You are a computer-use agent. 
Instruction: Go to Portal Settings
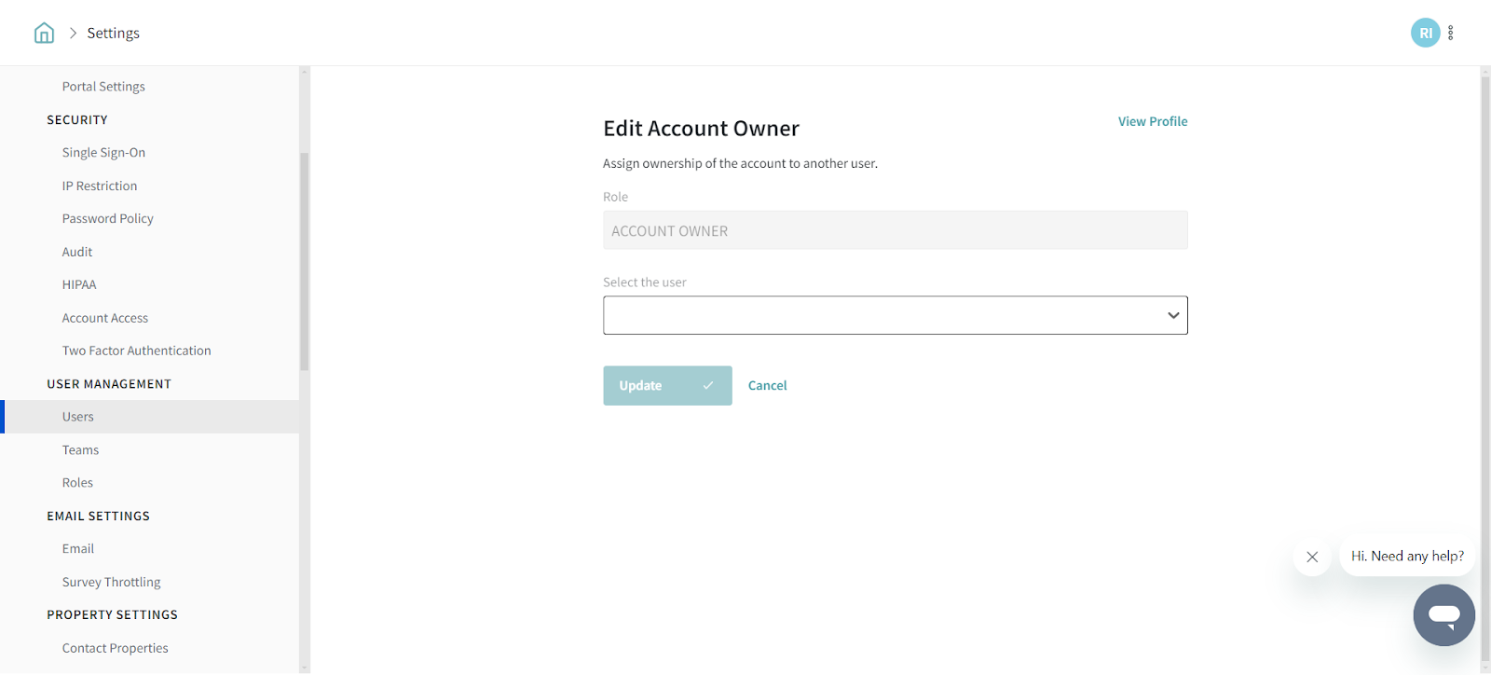[x=103, y=87]
